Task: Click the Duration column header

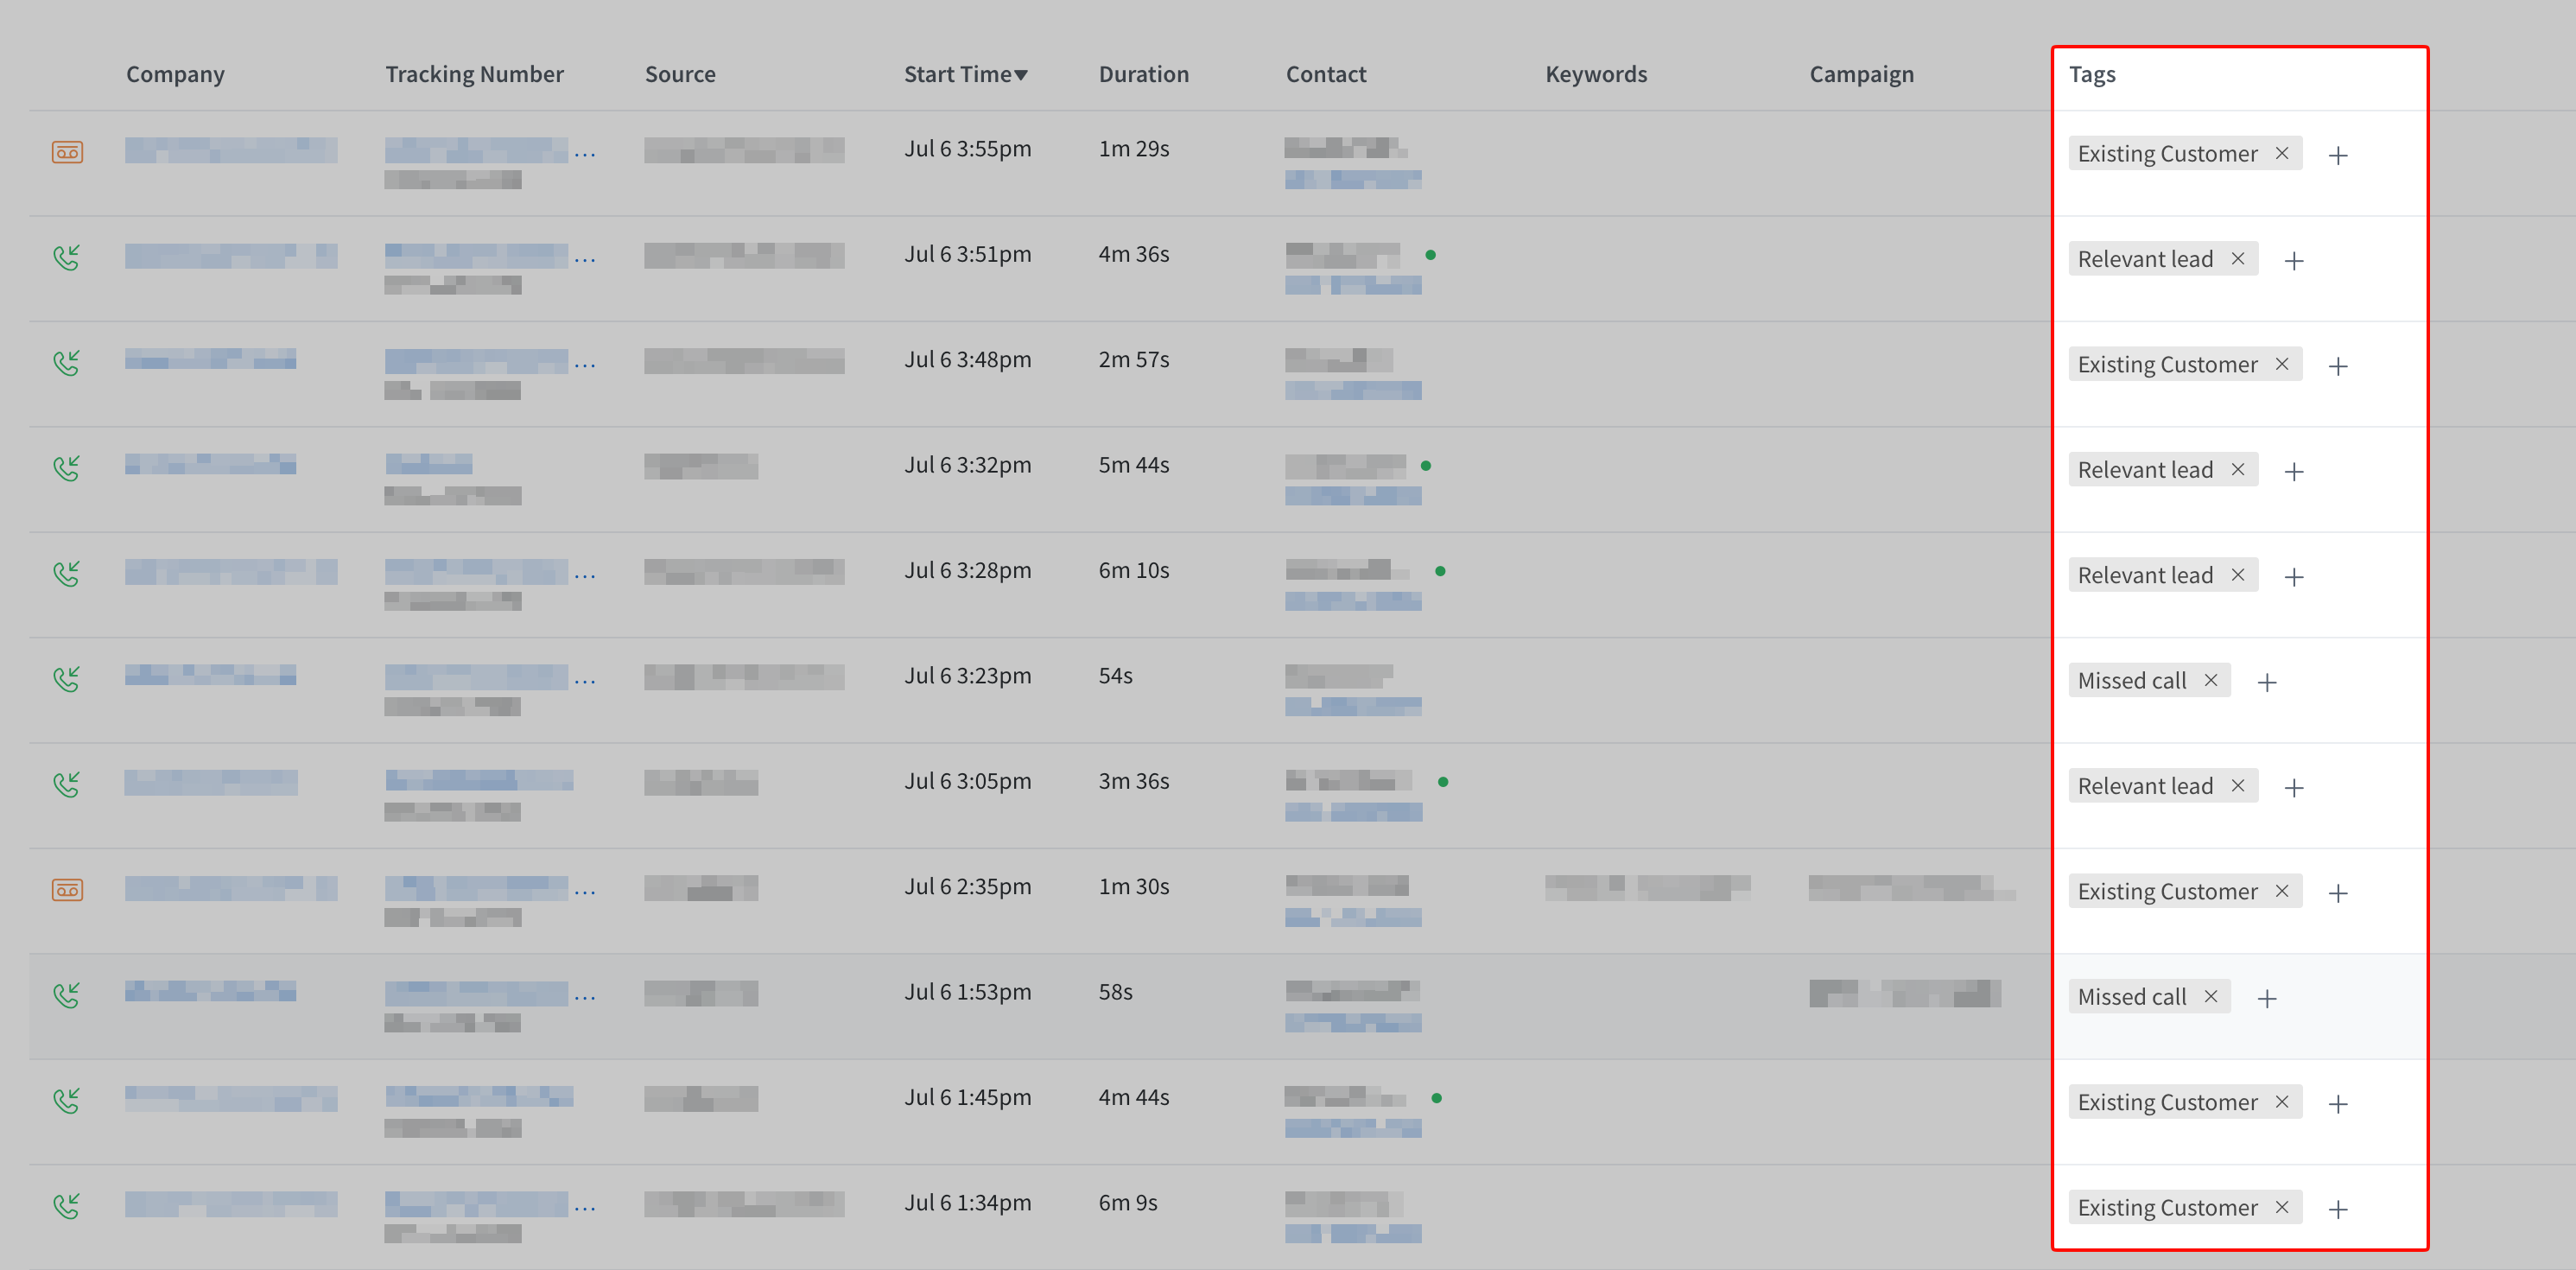Action: 1143,74
